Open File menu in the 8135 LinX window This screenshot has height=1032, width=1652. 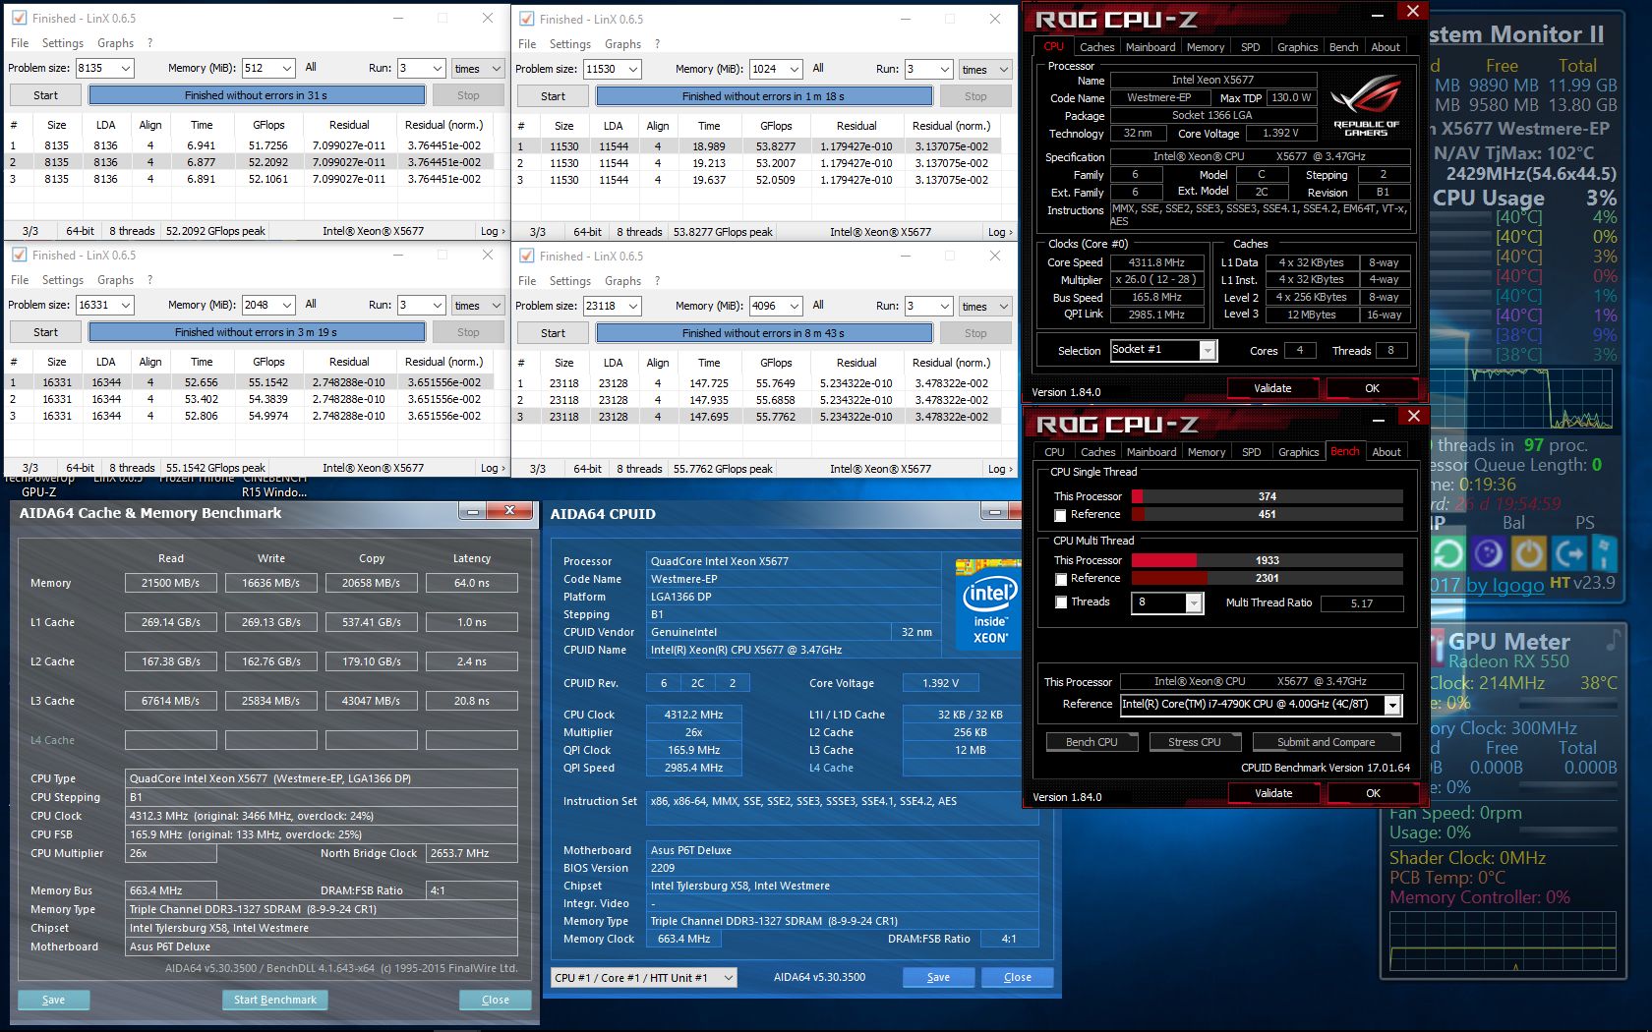point(20,43)
